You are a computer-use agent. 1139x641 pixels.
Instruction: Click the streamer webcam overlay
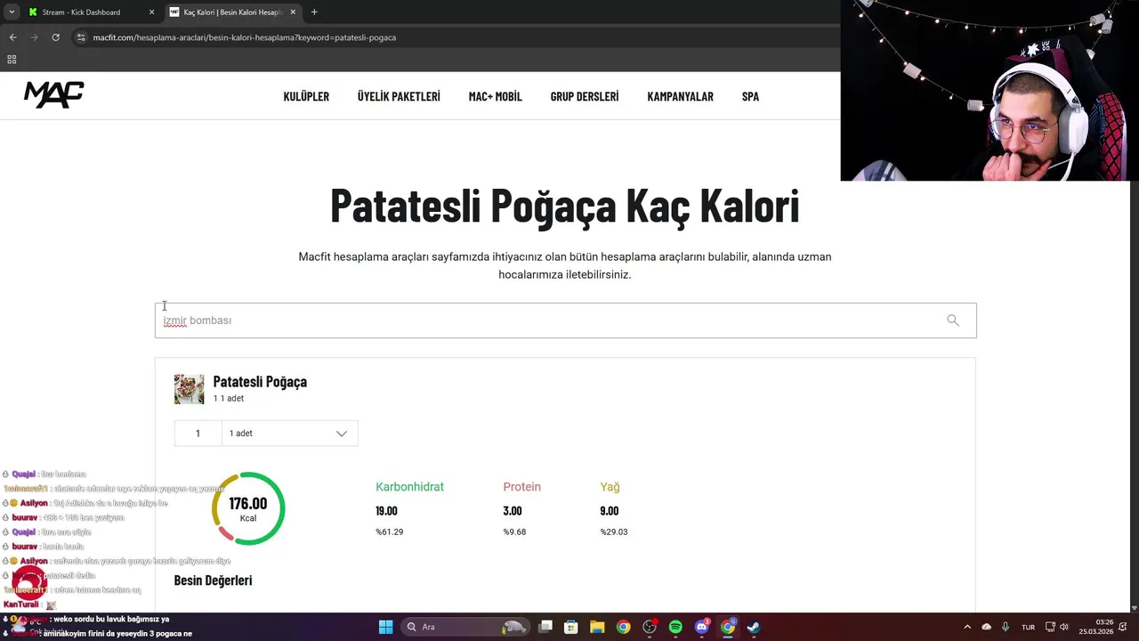pos(990,90)
